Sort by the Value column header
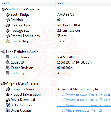Image resolution: width=111 pixels, height=116 pixels. pyautogui.click(x=83, y=3)
